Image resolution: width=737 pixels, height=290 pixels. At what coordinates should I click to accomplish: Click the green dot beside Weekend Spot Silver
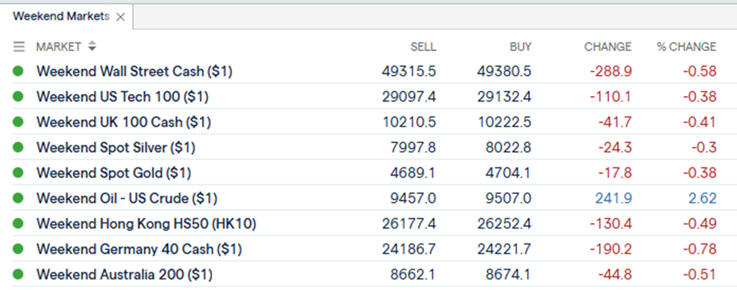pos(18,147)
